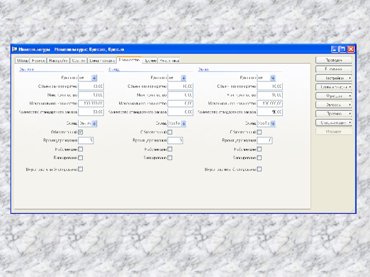Viewport: 370px width, 277px height.
Task: Uncheck the Обязательный checkbox in Закупка section
Action: point(80,132)
